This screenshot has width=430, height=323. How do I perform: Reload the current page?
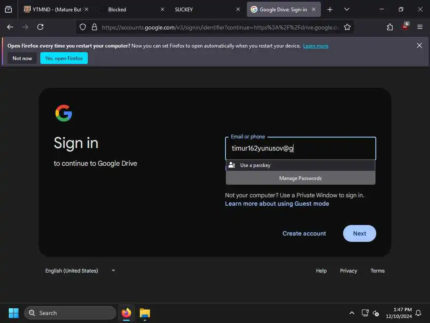pos(40,27)
